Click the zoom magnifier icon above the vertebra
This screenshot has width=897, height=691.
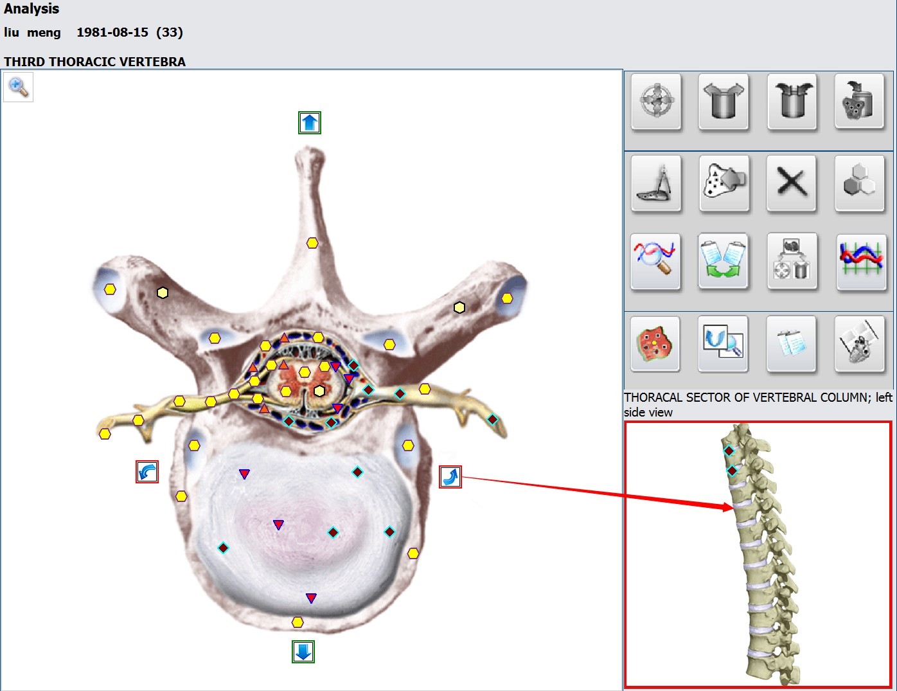pyautogui.click(x=18, y=87)
